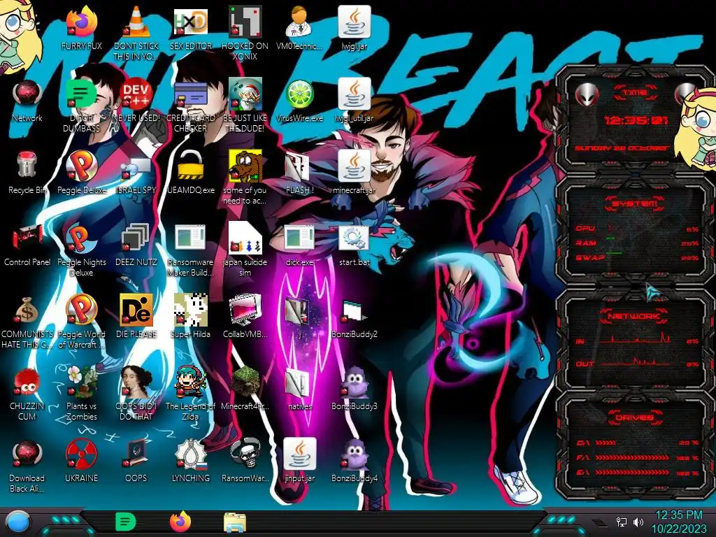Select the Super Hilda icon

tap(190, 317)
